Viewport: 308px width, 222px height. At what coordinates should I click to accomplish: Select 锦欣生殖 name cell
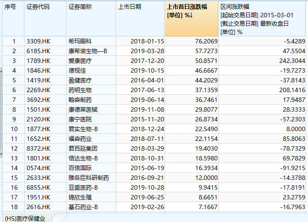pos(91,197)
